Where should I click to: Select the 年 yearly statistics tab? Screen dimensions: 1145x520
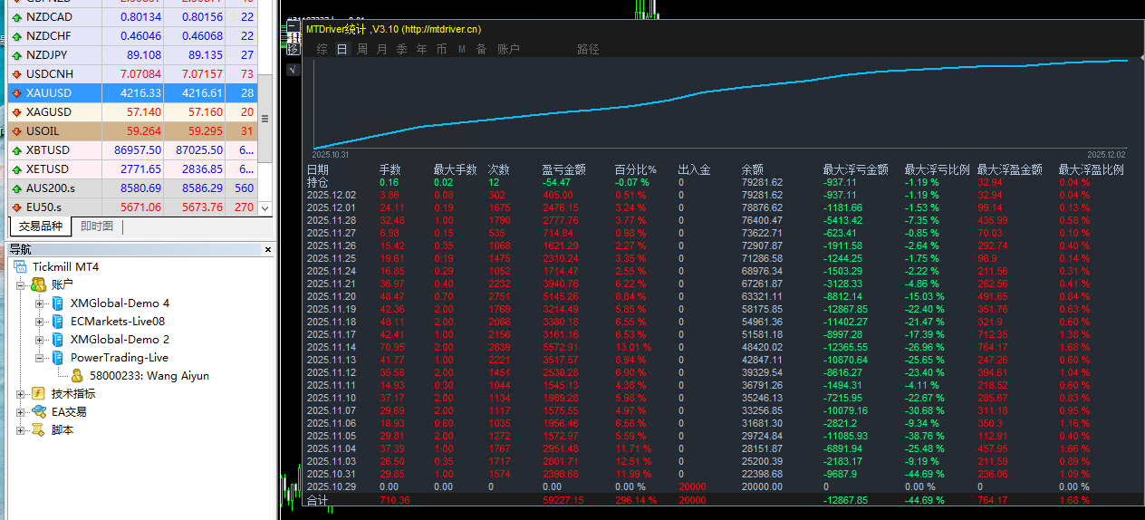tap(422, 49)
